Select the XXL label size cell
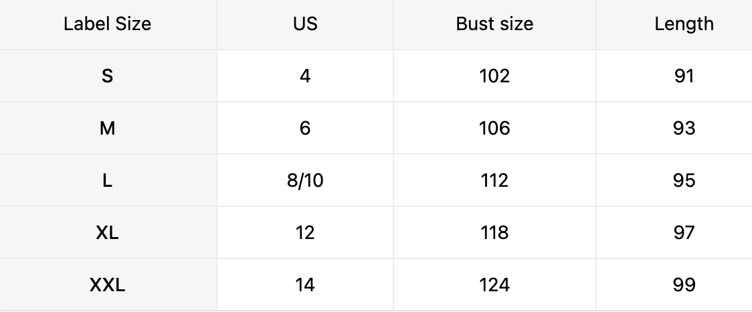The width and height of the screenshot is (752, 312). [108, 285]
